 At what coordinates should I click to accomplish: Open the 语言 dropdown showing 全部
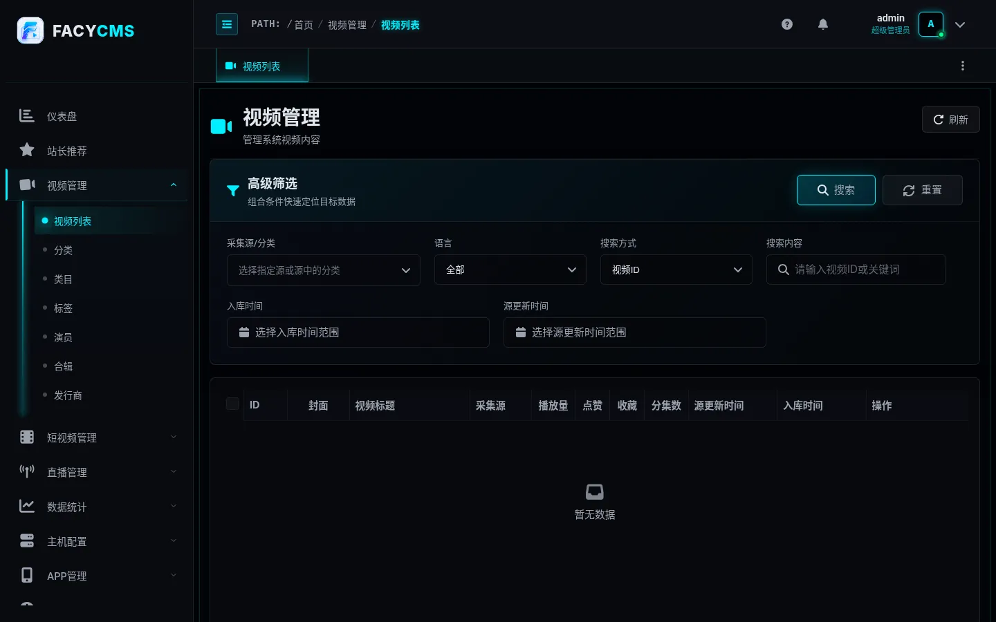coord(510,270)
